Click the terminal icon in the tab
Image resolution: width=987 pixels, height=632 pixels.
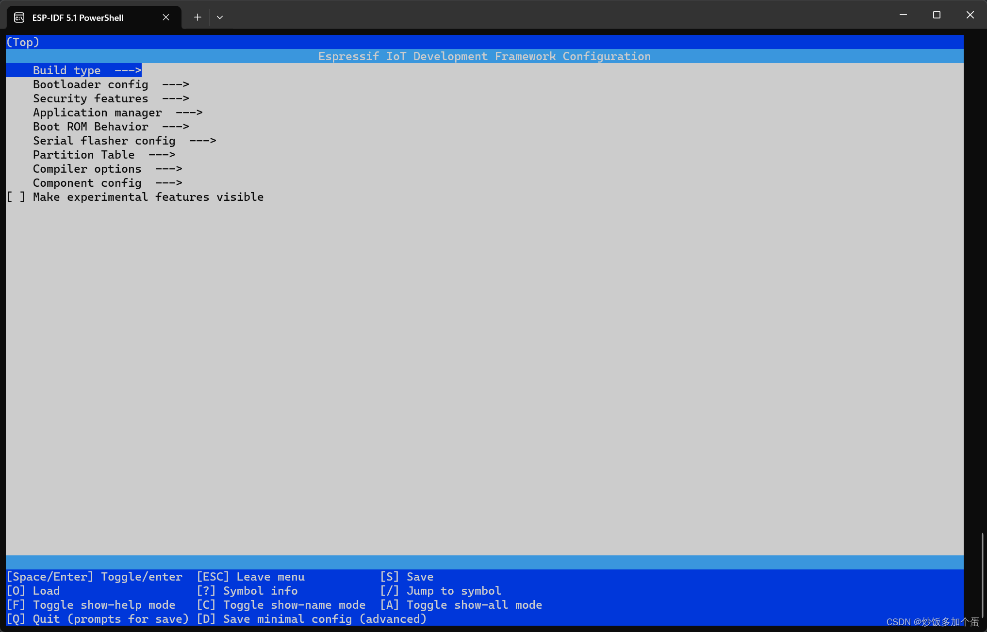tap(19, 18)
